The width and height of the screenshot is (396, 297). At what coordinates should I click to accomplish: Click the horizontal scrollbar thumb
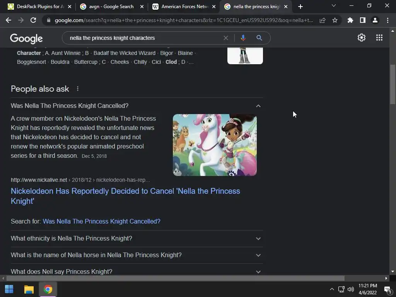point(175,278)
